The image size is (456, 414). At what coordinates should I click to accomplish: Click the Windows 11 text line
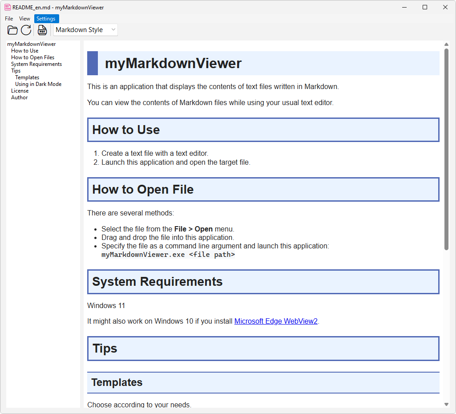106,305
